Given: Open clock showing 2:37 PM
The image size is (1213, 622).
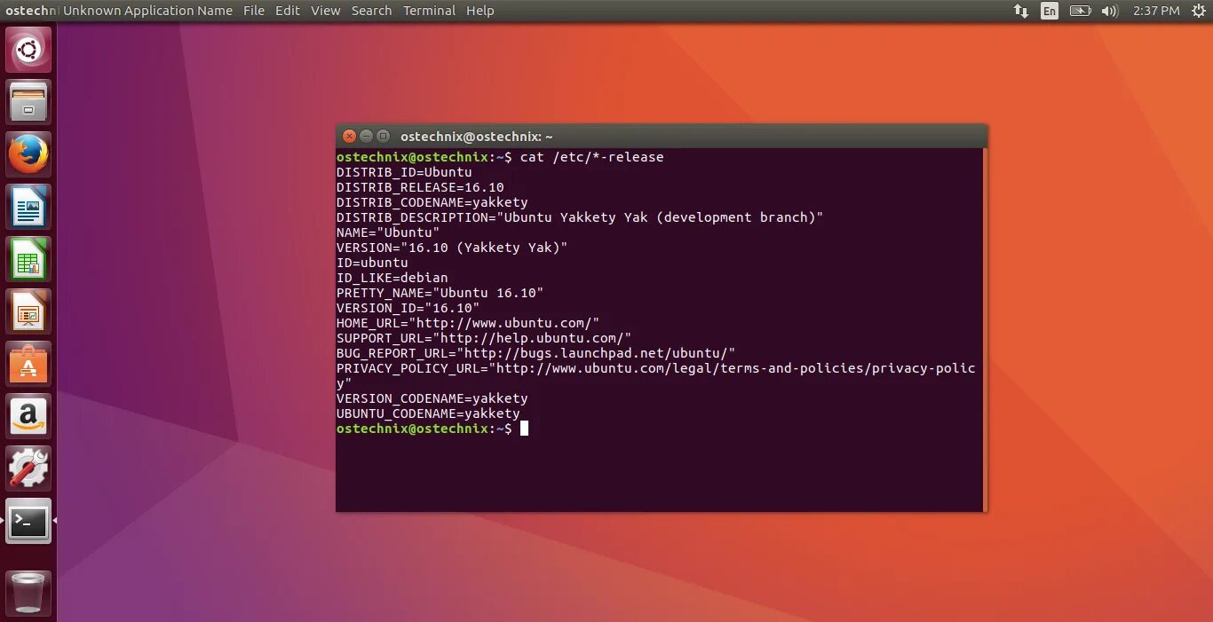Looking at the screenshot, I should tap(1156, 11).
